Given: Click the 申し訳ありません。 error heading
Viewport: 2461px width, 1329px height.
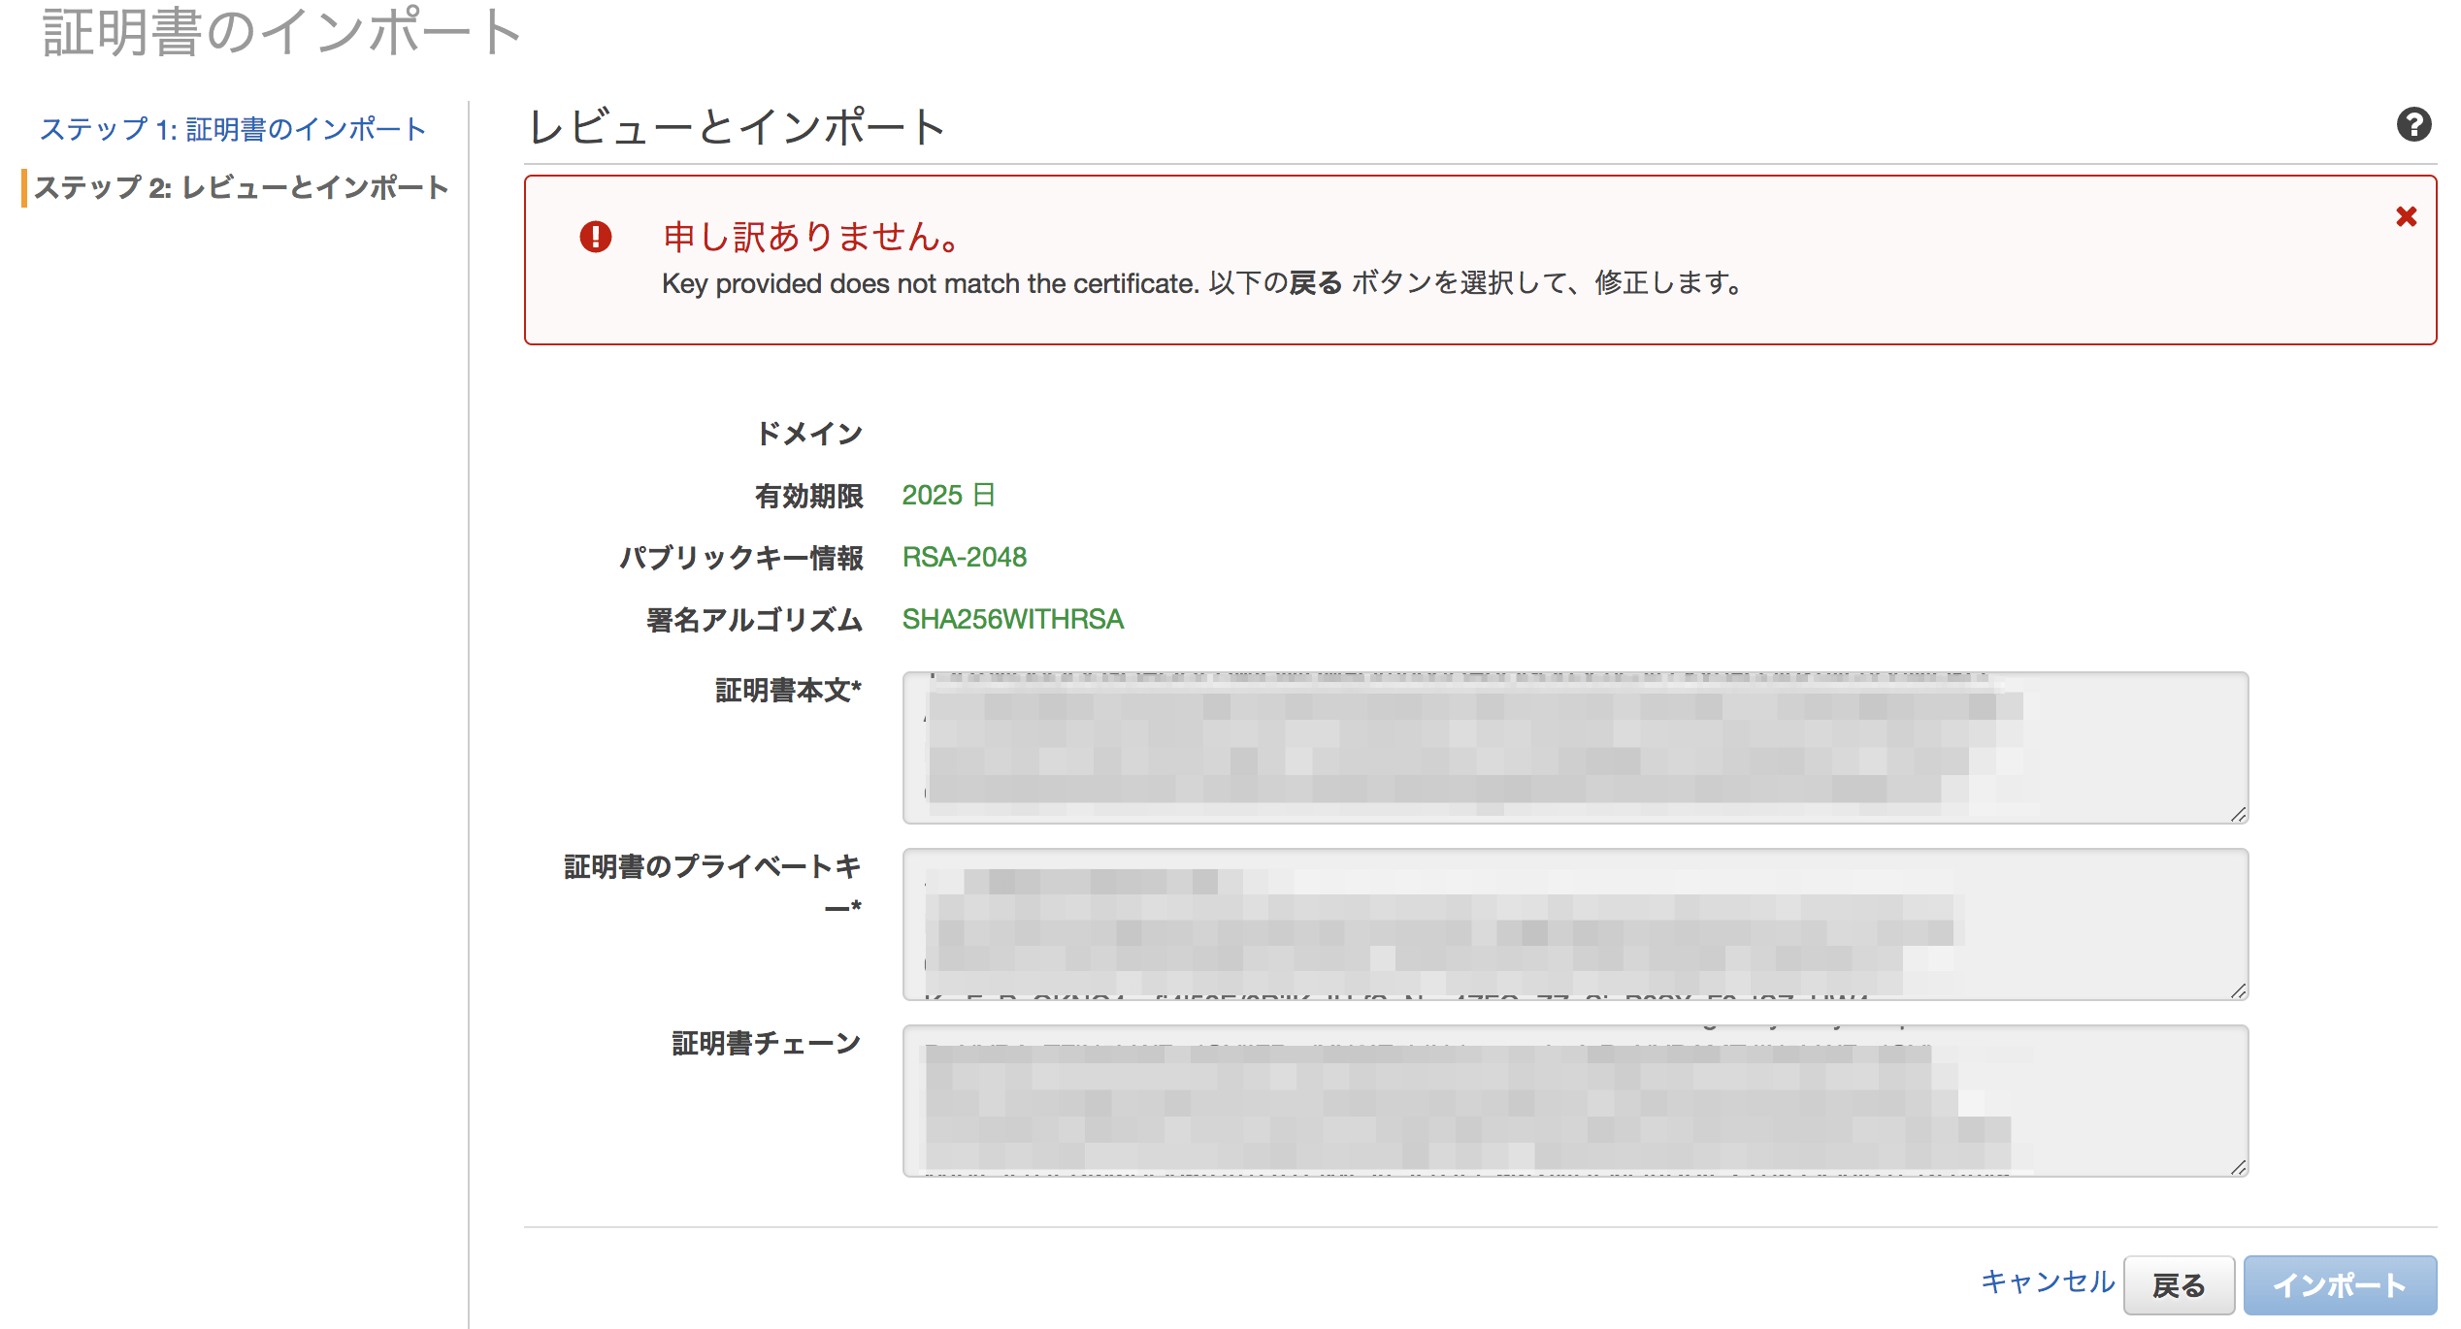Looking at the screenshot, I should [x=813, y=237].
